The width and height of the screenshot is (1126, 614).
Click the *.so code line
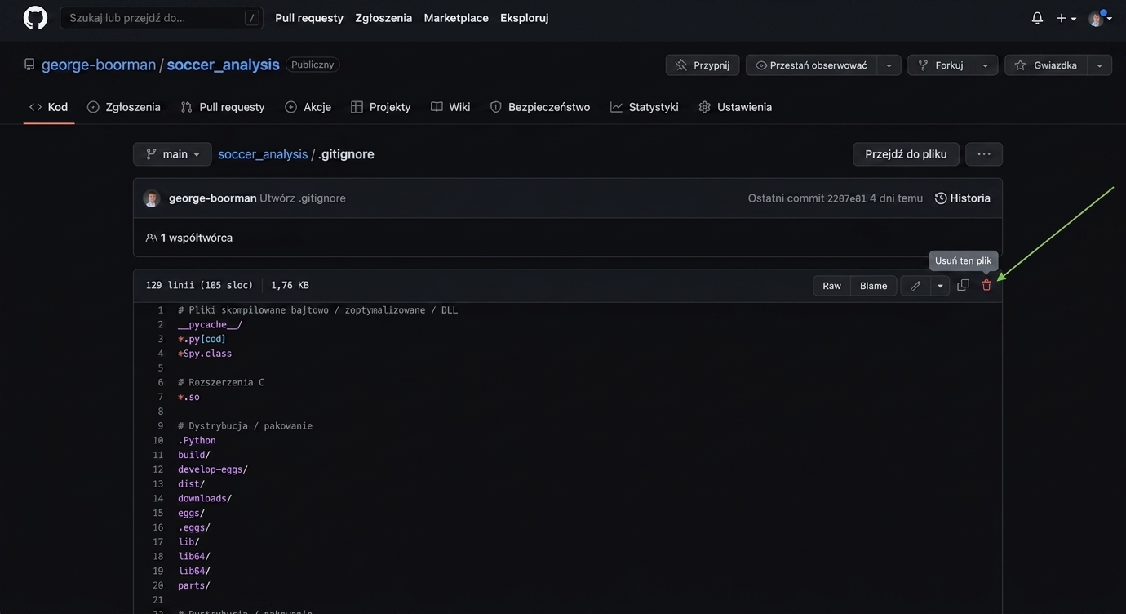pos(188,398)
